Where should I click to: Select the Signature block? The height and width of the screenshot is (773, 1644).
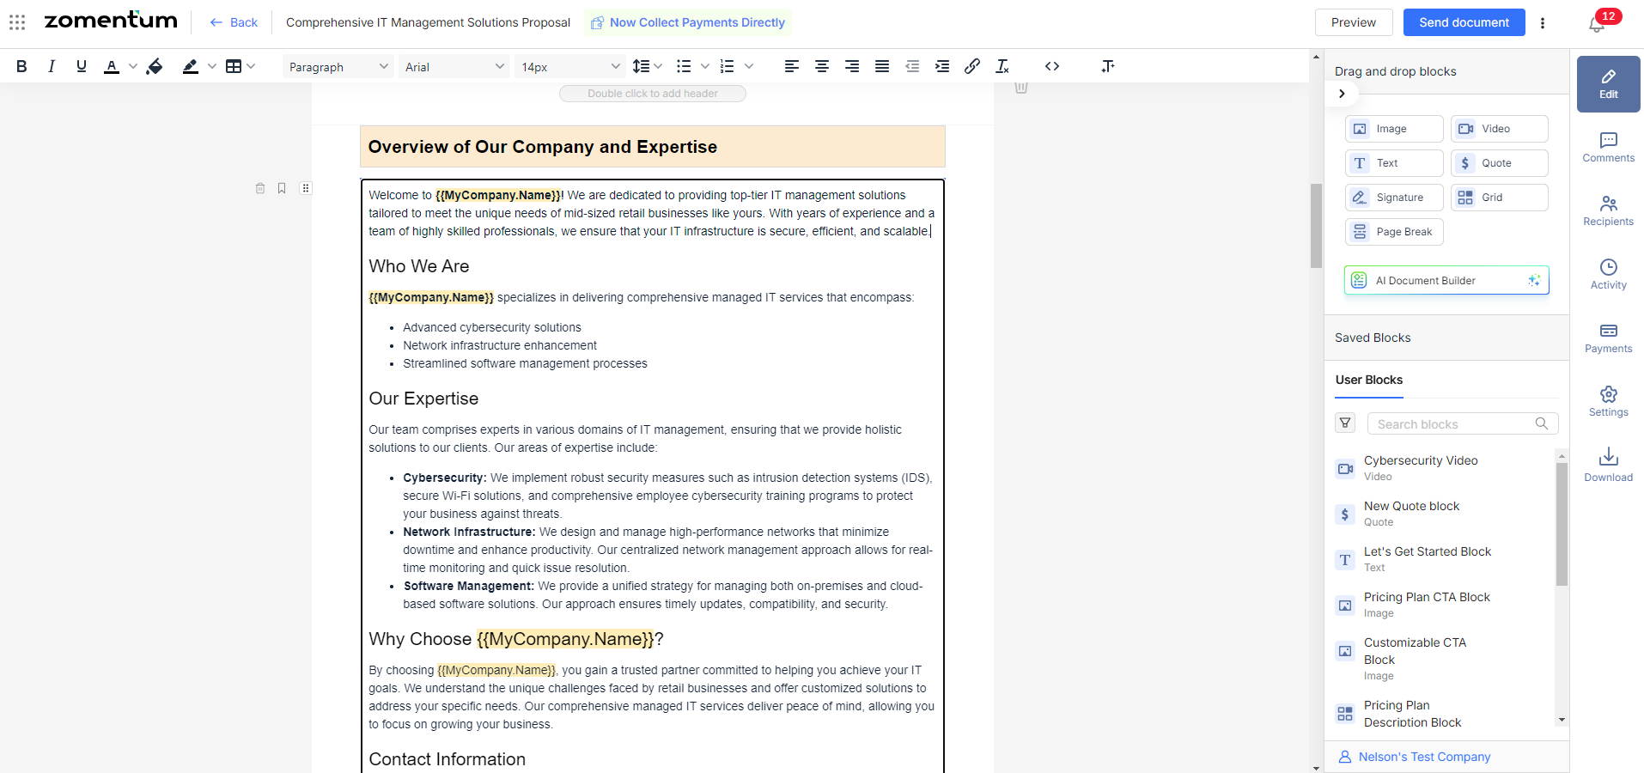pos(1394,198)
